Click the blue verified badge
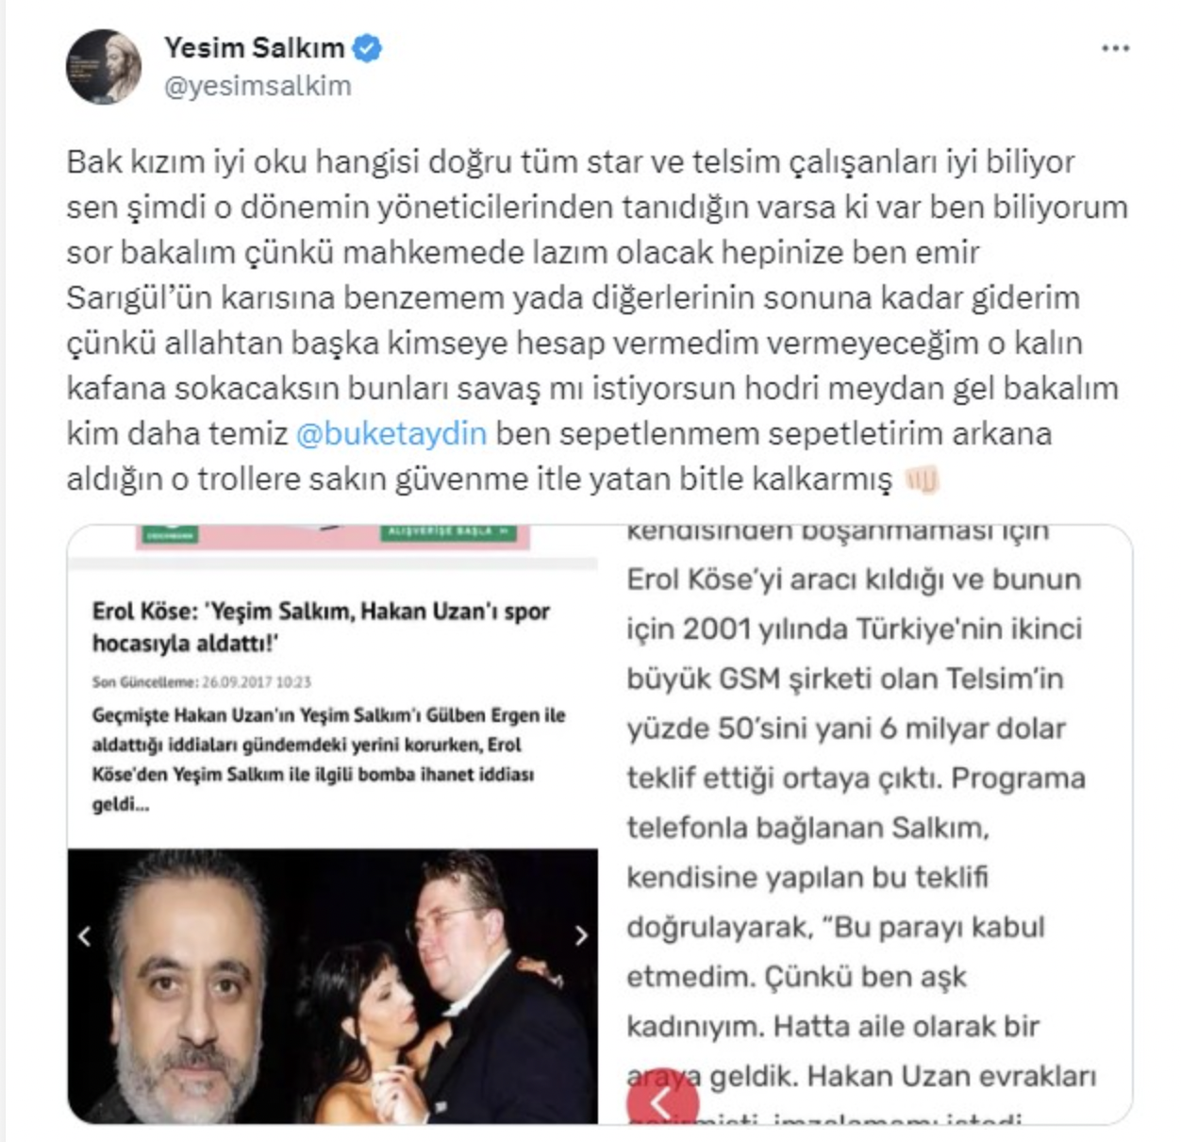The height and width of the screenshot is (1142, 1181). 366,47
